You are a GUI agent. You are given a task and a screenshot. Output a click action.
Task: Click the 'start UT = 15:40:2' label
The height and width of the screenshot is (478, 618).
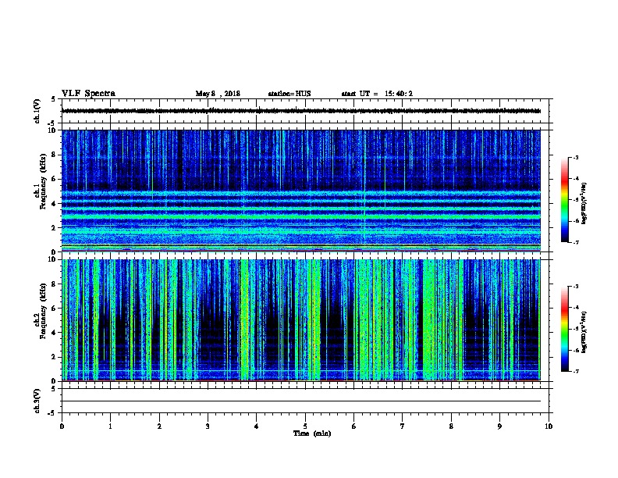tap(377, 94)
